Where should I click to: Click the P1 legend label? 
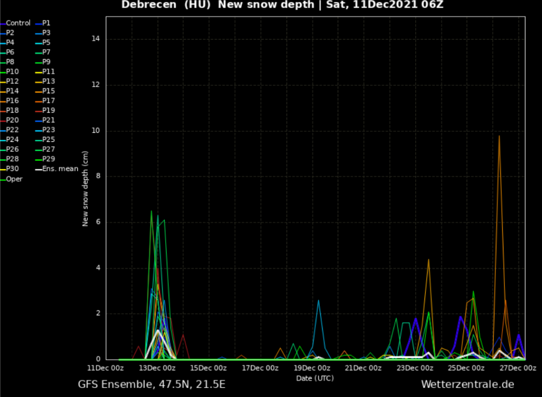46,23
